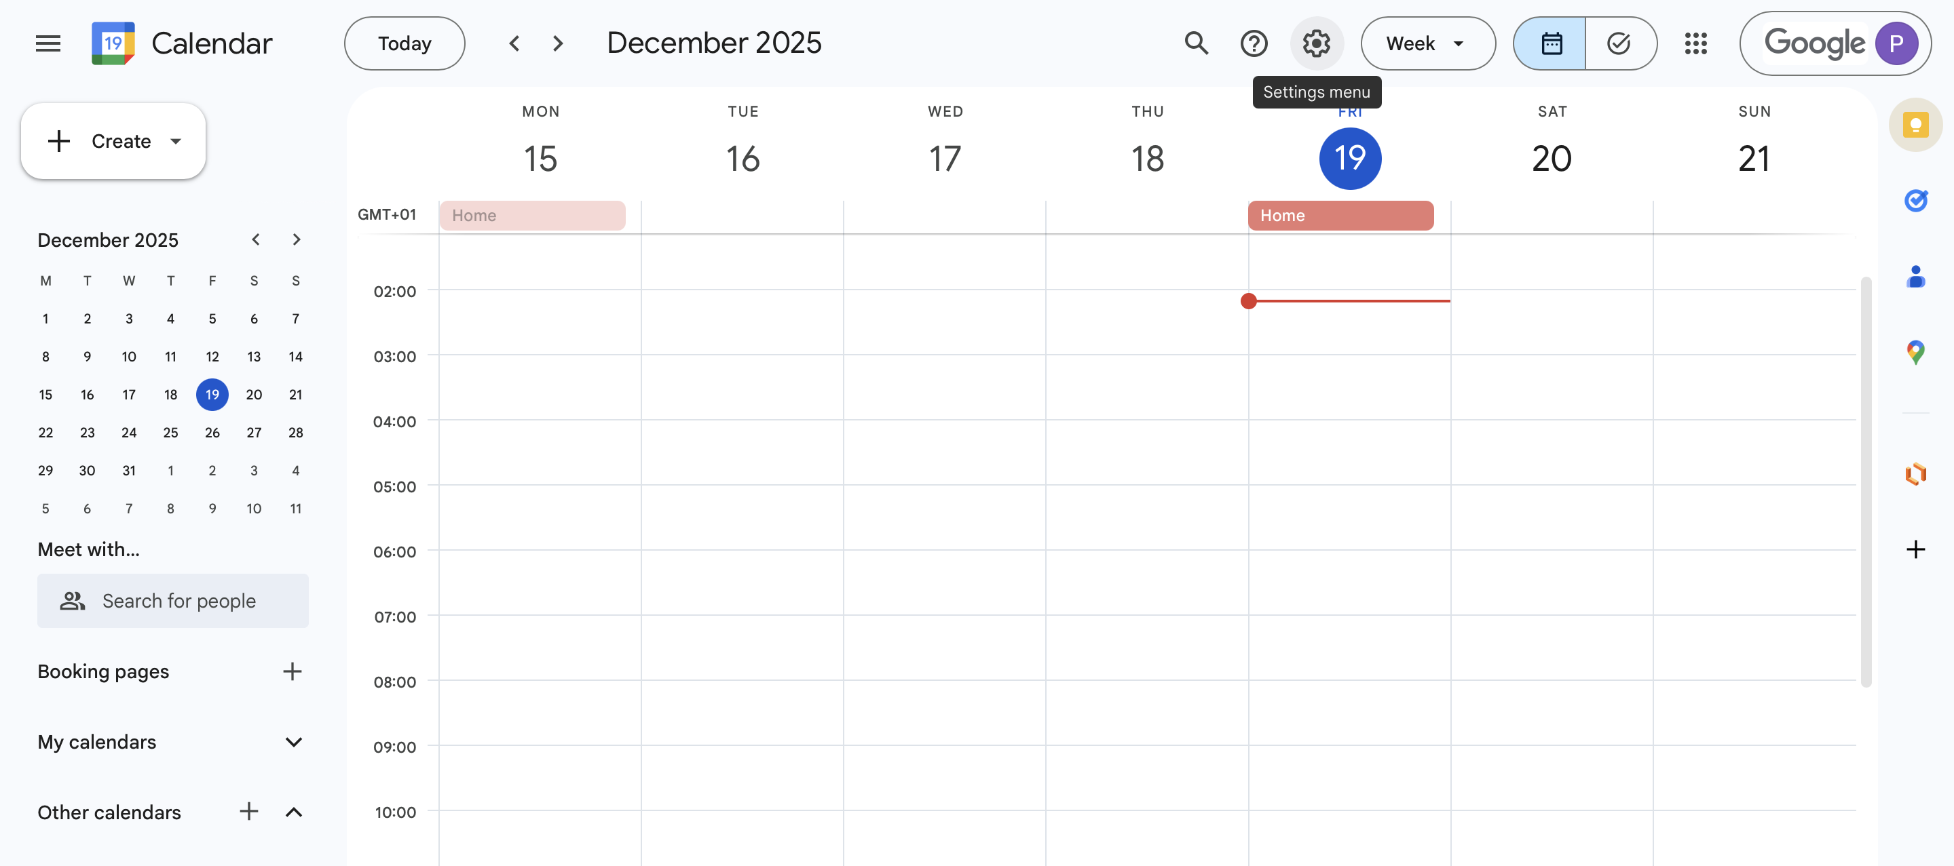This screenshot has height=866, width=1954.
Task: Open Google Tasks from the side panel
Action: [x=1916, y=201]
